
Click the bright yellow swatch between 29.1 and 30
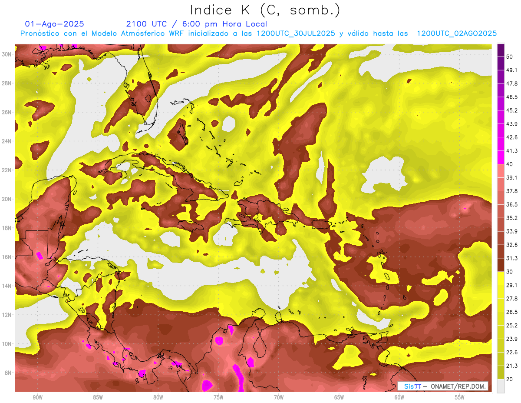coord(501,278)
